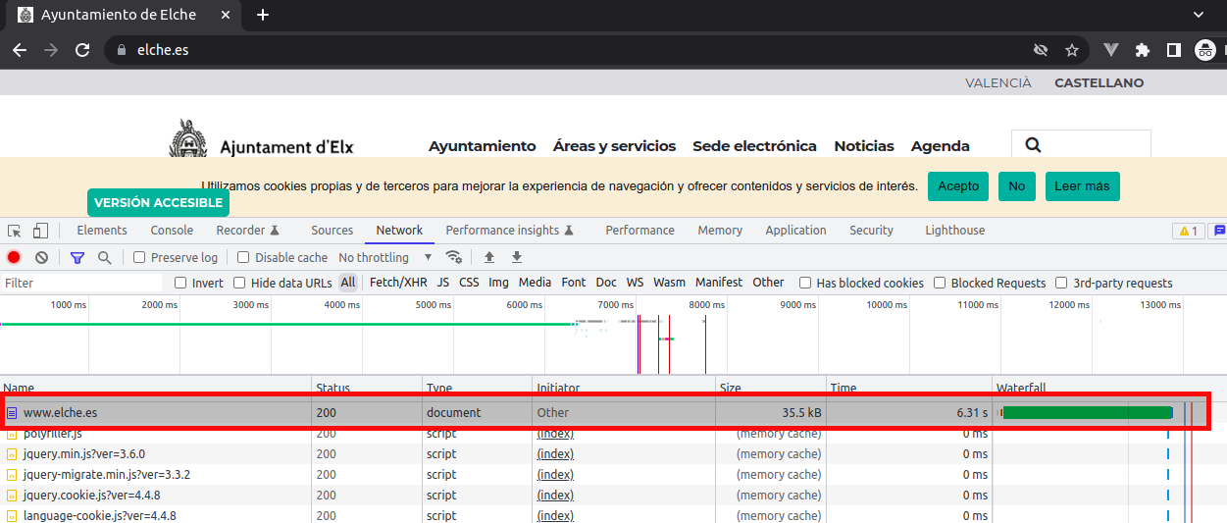Click the Sede electrónica menu link
1227x523 pixels.
(x=754, y=145)
